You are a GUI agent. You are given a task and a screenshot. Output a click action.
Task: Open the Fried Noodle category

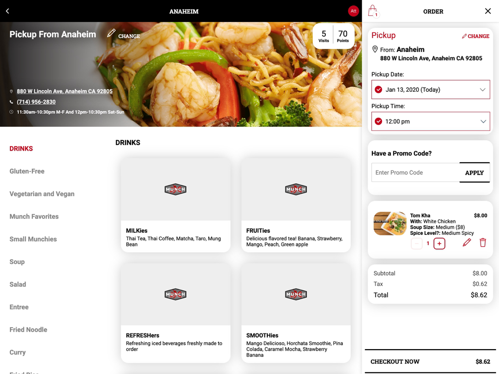[28, 330]
